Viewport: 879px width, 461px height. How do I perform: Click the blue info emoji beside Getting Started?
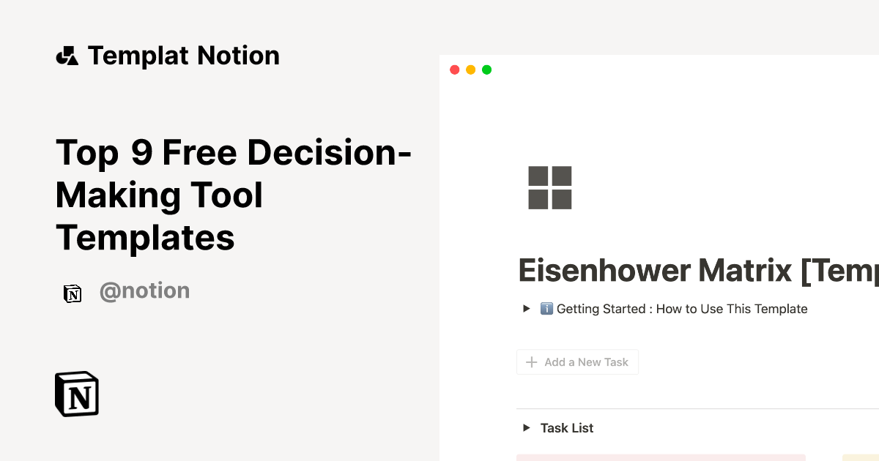(546, 308)
